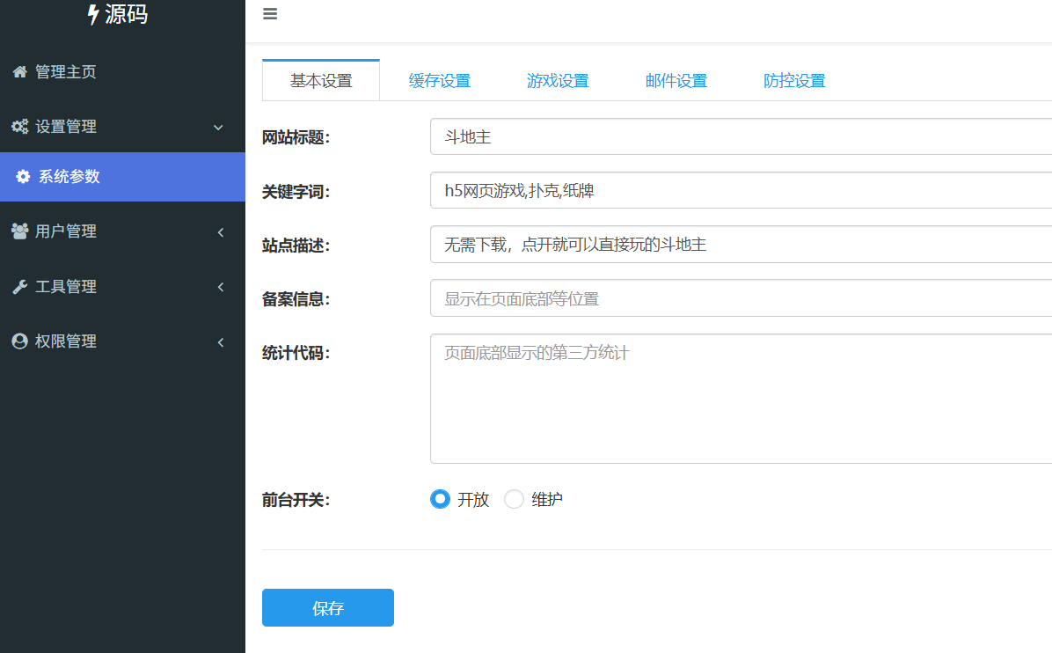1052x653 pixels.
Task: Select the 开放 radio button
Action: point(440,500)
